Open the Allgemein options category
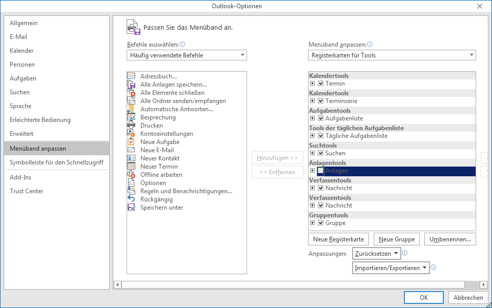The height and width of the screenshot is (308, 492). [56, 23]
